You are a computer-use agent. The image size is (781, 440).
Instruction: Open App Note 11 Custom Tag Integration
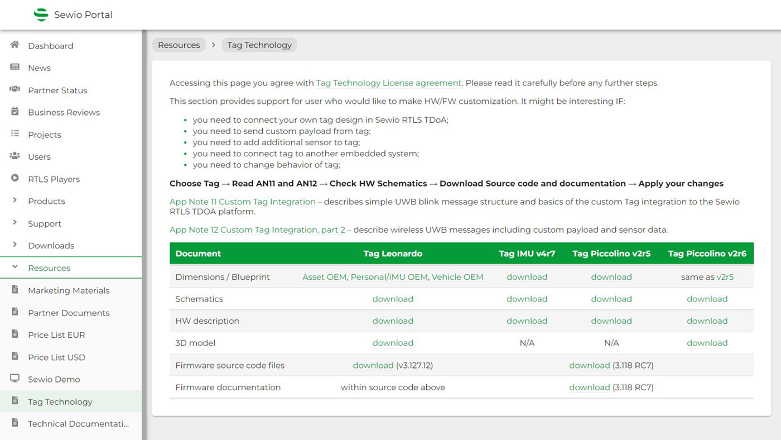(243, 202)
